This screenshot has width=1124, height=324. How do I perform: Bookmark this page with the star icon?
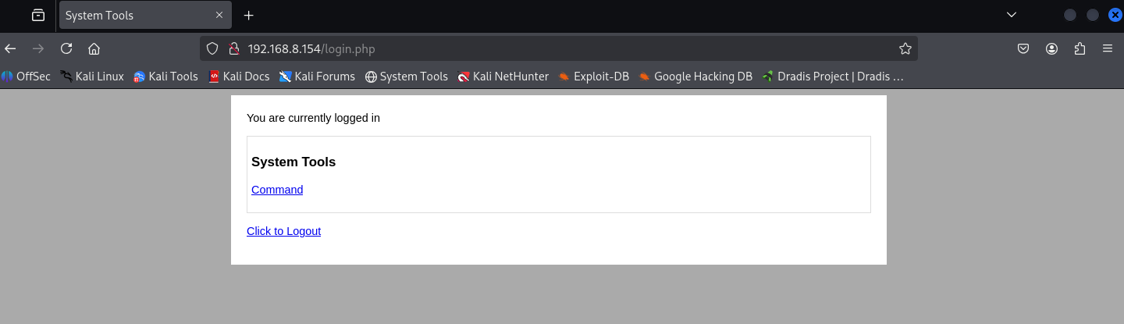pyautogui.click(x=905, y=48)
